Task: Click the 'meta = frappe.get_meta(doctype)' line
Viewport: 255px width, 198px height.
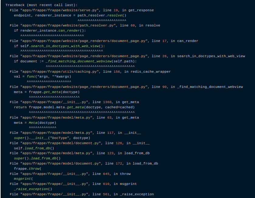Action: pyautogui.click(x=47, y=92)
